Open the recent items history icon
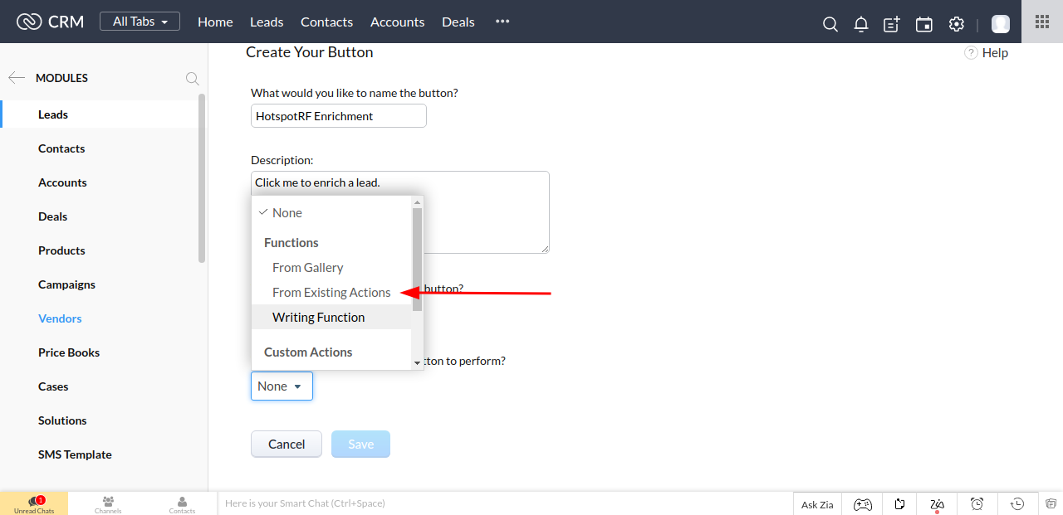This screenshot has width=1063, height=515. coord(1017,504)
